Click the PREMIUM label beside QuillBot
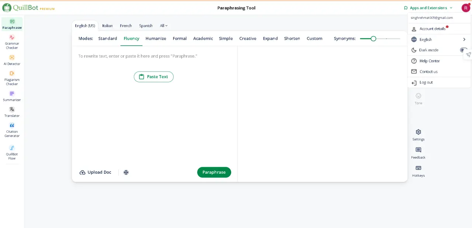The height and width of the screenshot is (228, 472). [47, 9]
